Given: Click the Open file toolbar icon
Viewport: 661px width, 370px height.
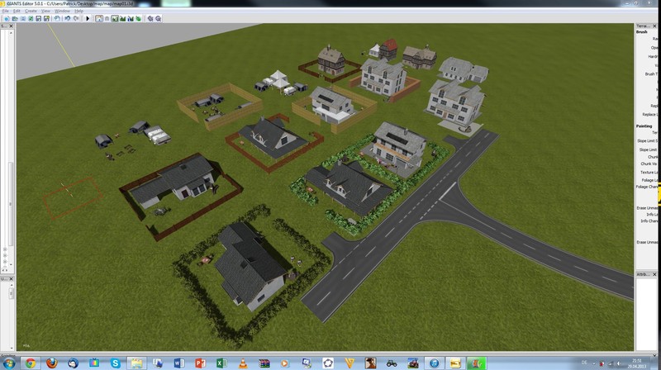Looking at the screenshot, I should (15, 18).
